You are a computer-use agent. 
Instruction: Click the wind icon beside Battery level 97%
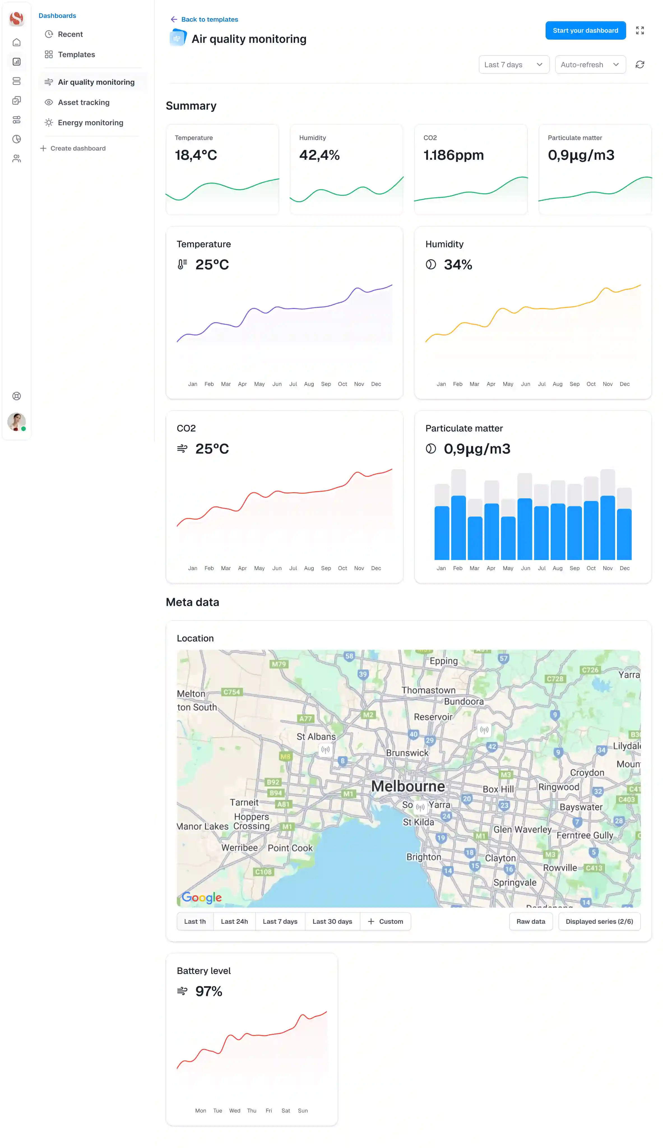tap(182, 990)
